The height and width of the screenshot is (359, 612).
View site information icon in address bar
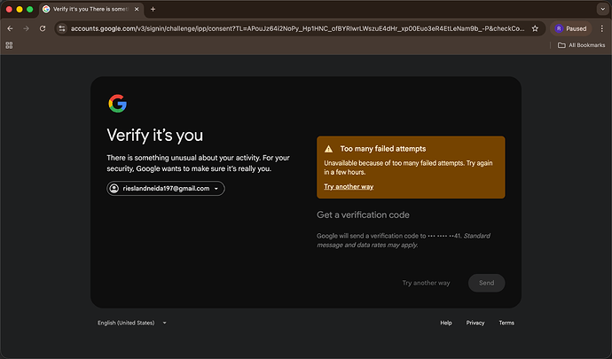click(x=62, y=28)
